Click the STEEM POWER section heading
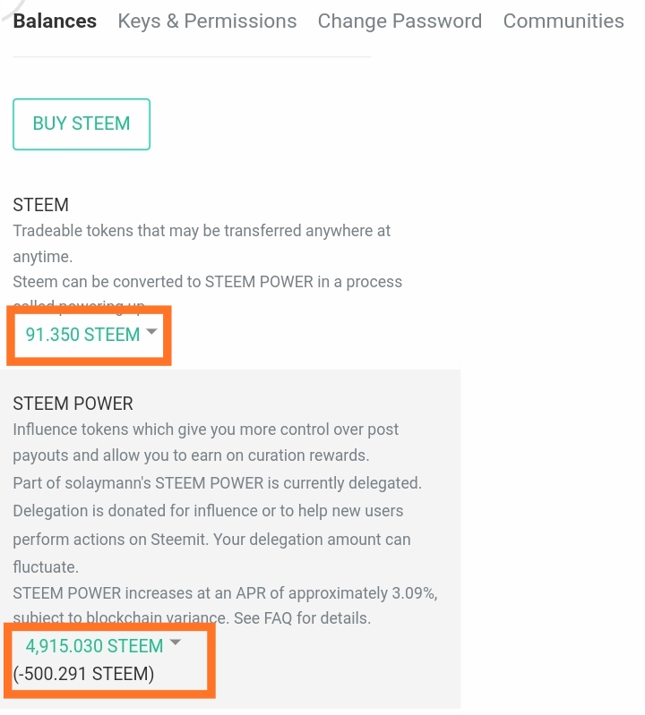 coord(73,404)
